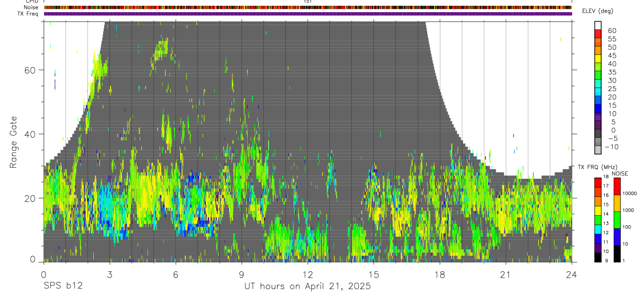Click the black bottom segment of TX FRQ colorbar

coord(598,257)
